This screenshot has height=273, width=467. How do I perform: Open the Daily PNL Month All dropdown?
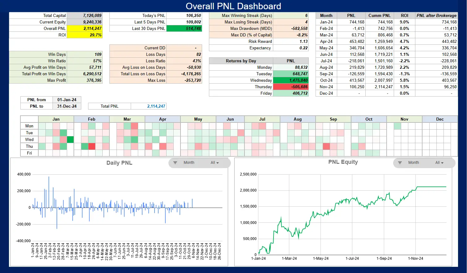[215, 163]
